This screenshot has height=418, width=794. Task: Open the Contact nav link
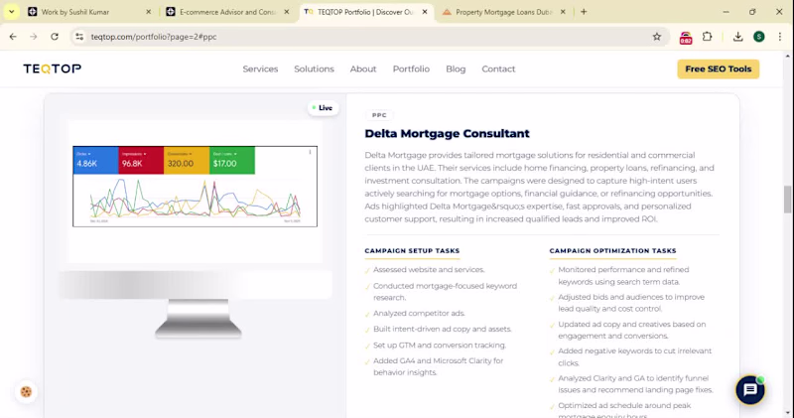coord(498,69)
